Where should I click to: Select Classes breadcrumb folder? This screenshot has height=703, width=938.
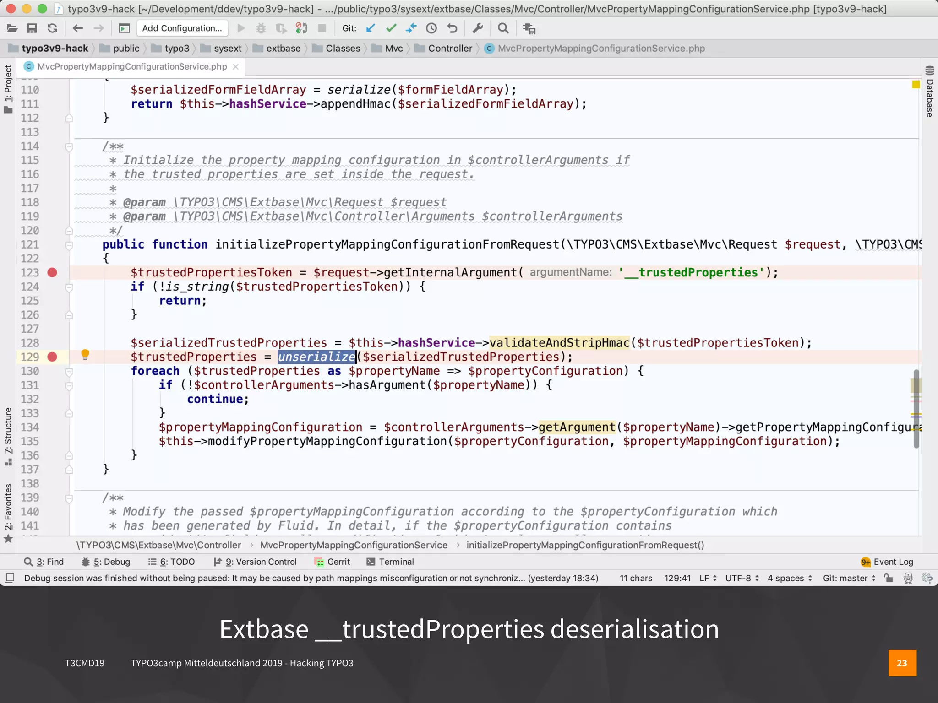(336, 49)
